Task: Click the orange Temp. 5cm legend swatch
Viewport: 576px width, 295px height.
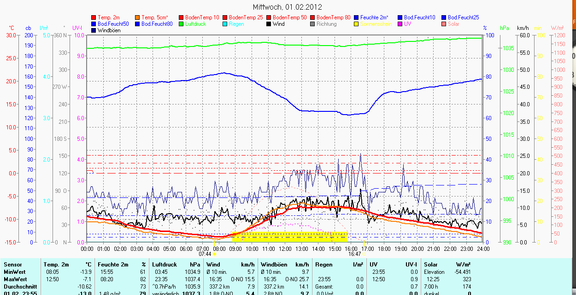Action: [138, 17]
